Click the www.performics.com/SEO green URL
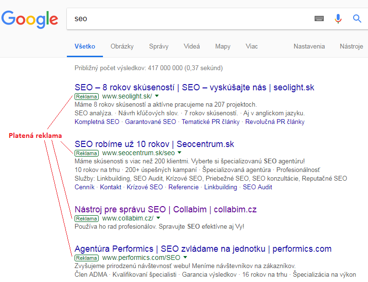 [x=141, y=257]
